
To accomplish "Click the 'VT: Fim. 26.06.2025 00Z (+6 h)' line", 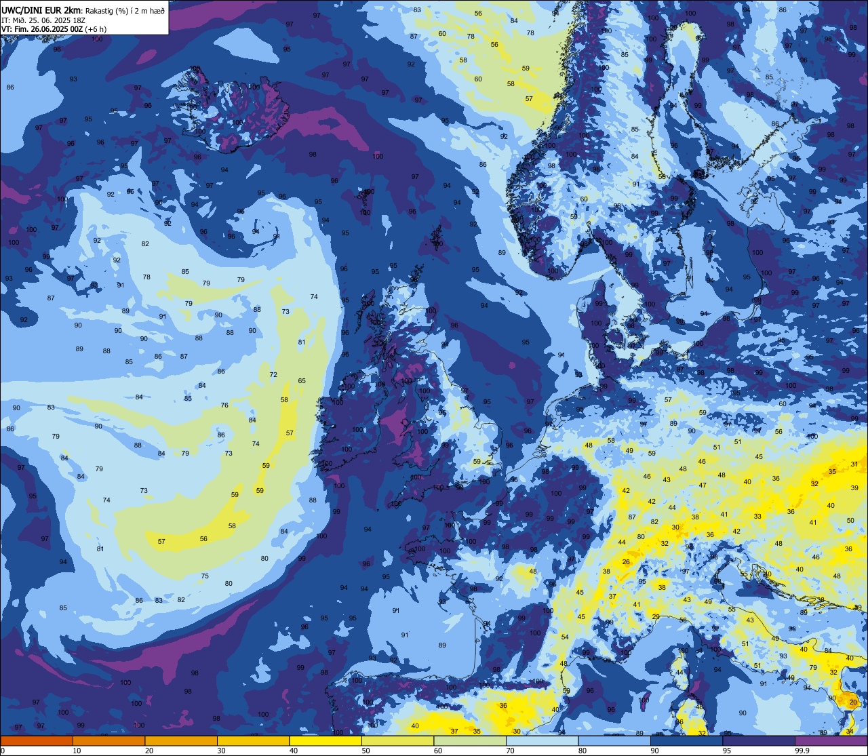I will pos(54,29).
